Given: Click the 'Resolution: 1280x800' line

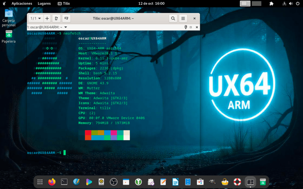Looking at the screenshot, I should click(100, 78).
